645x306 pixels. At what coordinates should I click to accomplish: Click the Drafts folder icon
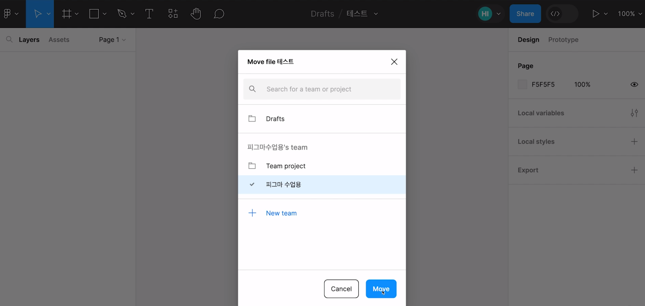[x=252, y=119]
